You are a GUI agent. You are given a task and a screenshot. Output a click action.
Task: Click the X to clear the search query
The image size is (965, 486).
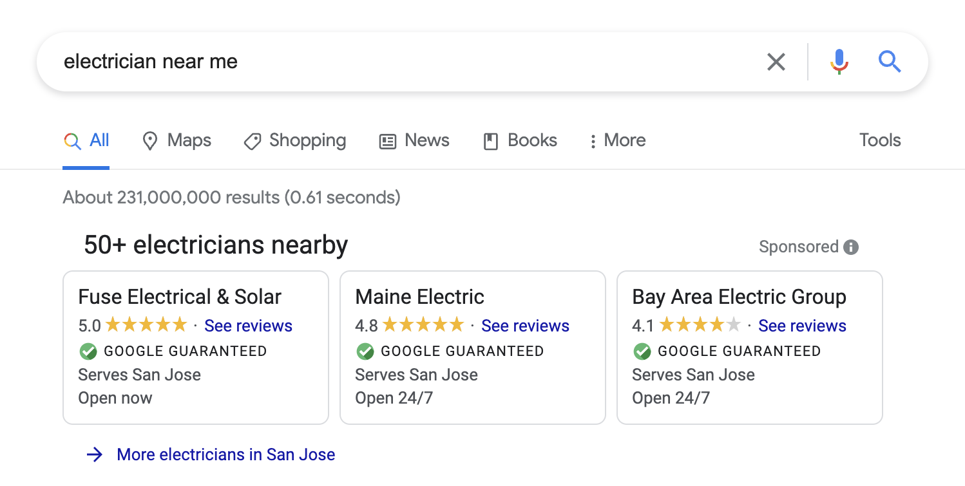click(776, 62)
